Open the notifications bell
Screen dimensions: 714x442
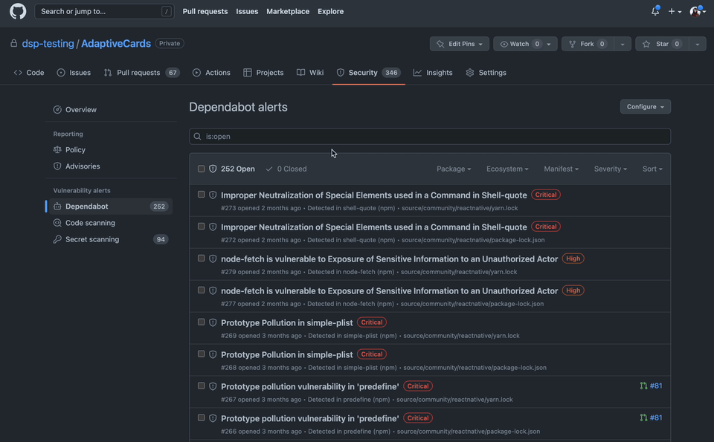tap(654, 11)
